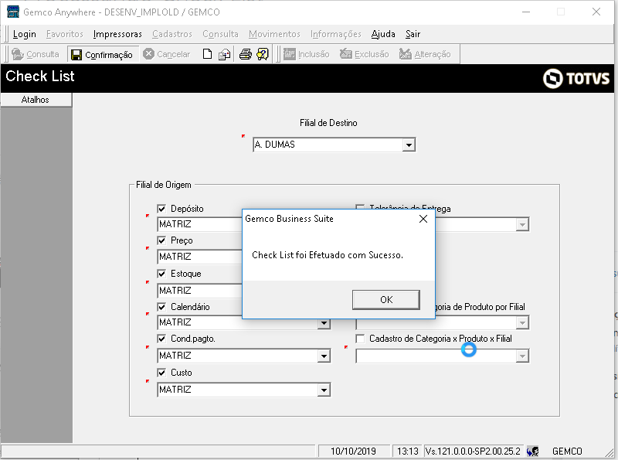Uncheck the Estoque checkbox
618x460 pixels.
tap(161, 274)
